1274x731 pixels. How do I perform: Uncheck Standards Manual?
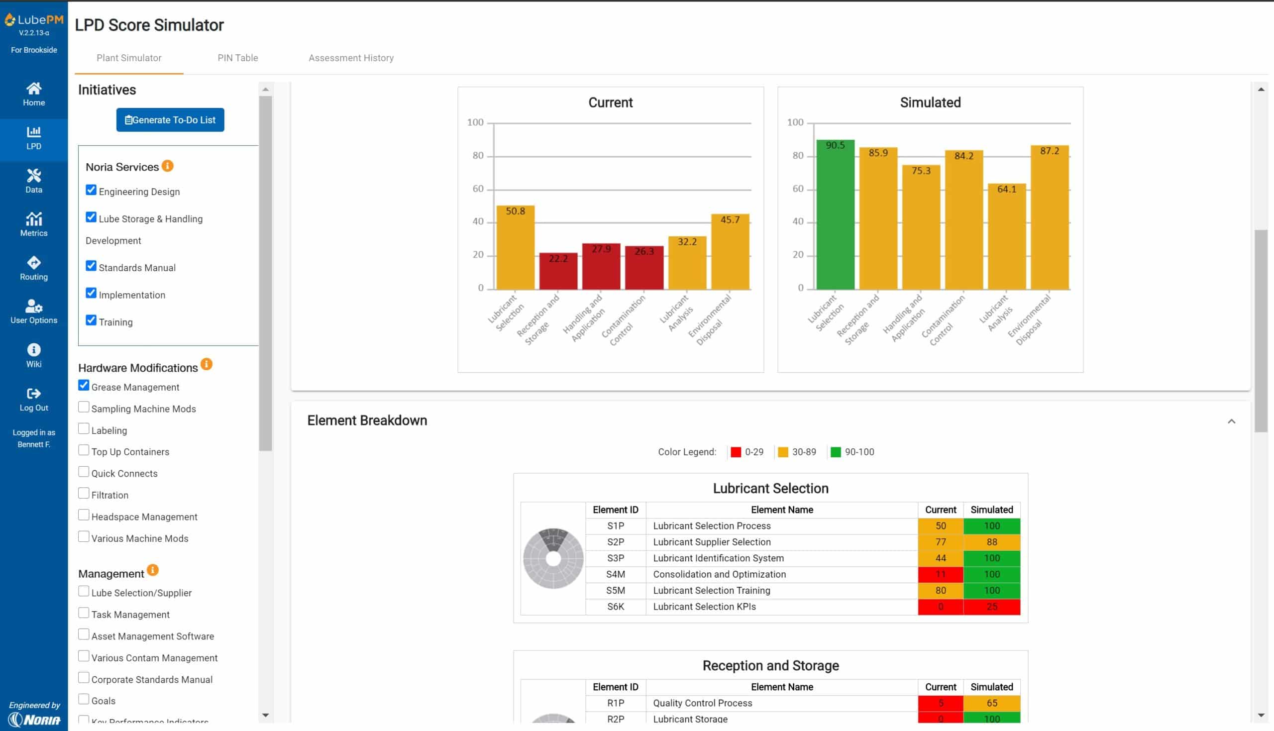(91, 266)
